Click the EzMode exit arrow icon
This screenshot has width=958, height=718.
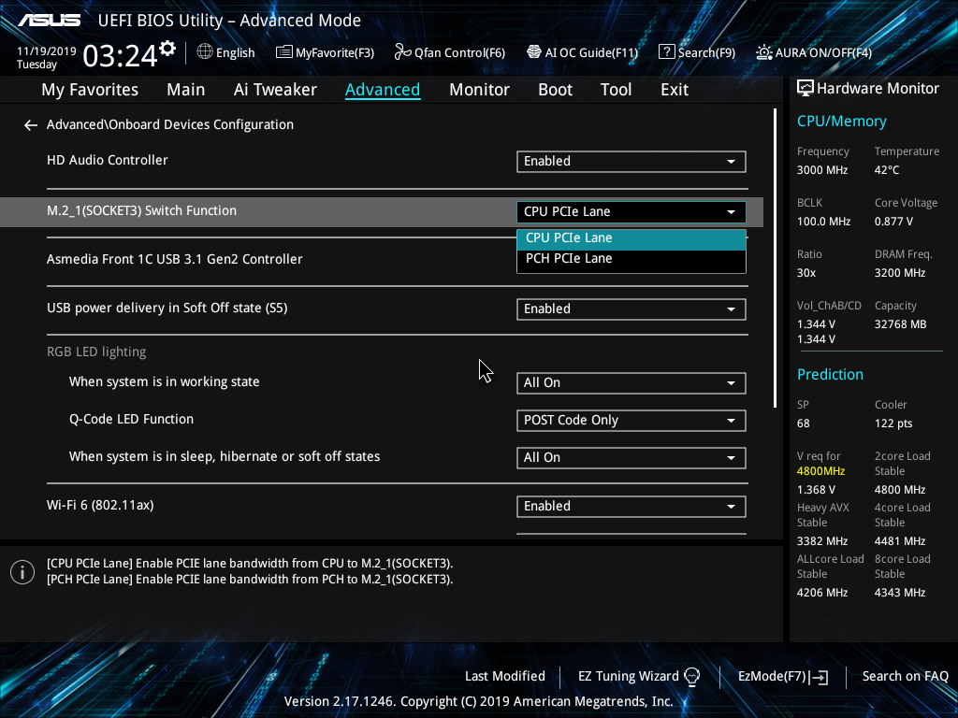[819, 677]
